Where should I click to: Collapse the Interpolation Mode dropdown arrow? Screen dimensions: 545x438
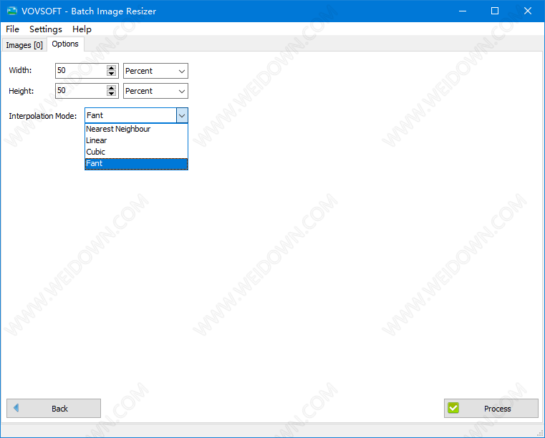click(x=182, y=115)
